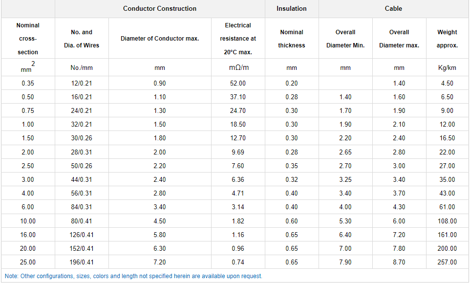Viewport: 470px width, 284px height.
Task: Select the Diameter of Conductor max. header
Action: tap(160, 39)
